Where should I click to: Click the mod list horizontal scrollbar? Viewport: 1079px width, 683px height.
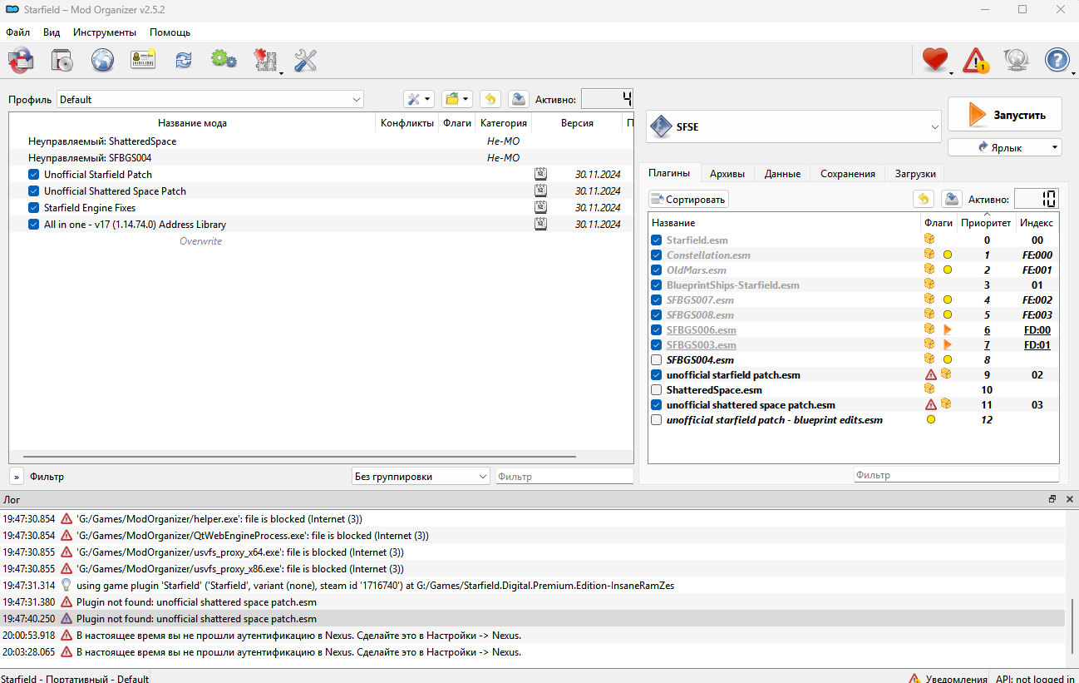click(299, 457)
